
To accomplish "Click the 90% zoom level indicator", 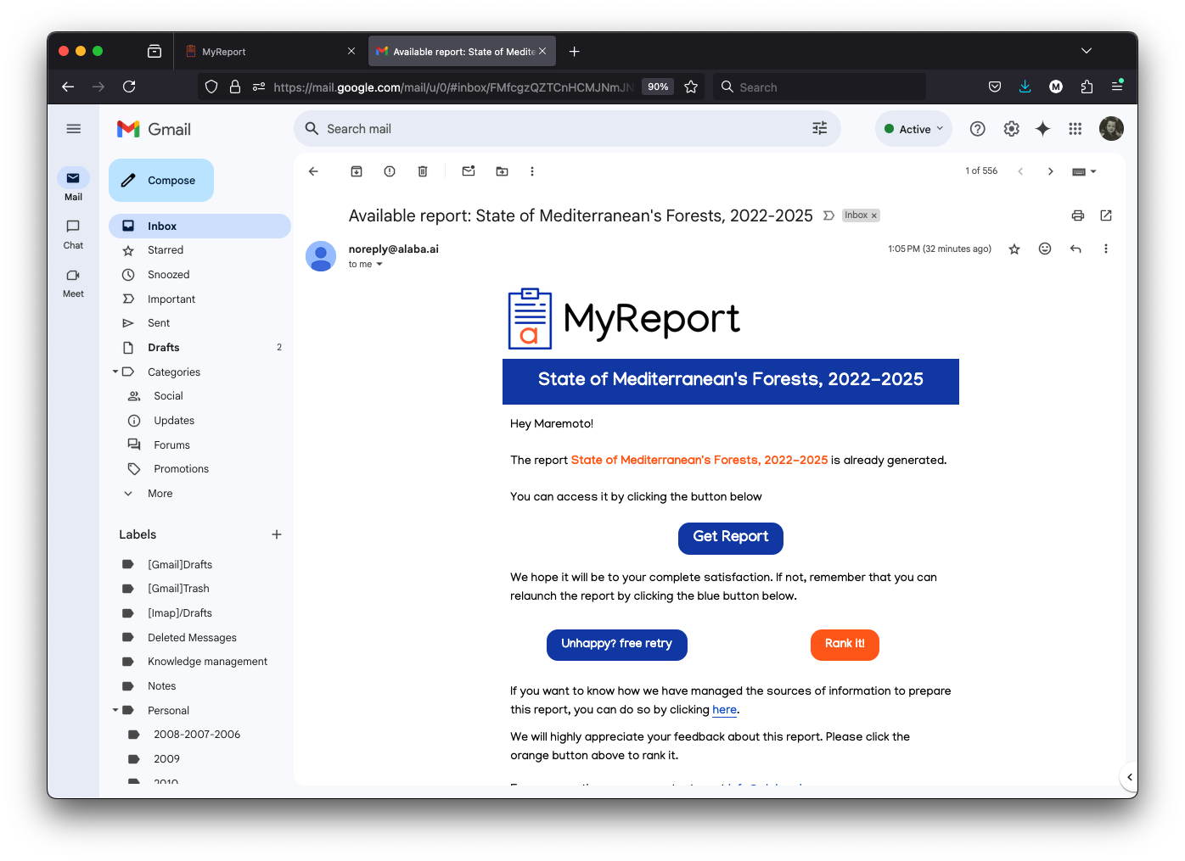I will [x=658, y=87].
